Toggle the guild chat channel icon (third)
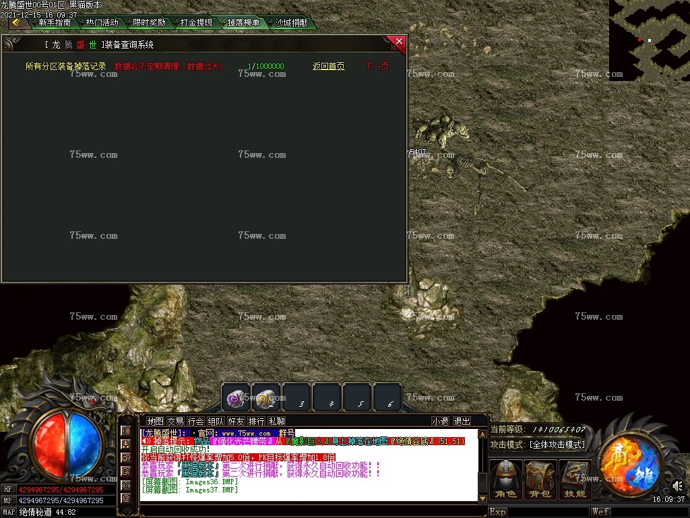 [x=126, y=458]
